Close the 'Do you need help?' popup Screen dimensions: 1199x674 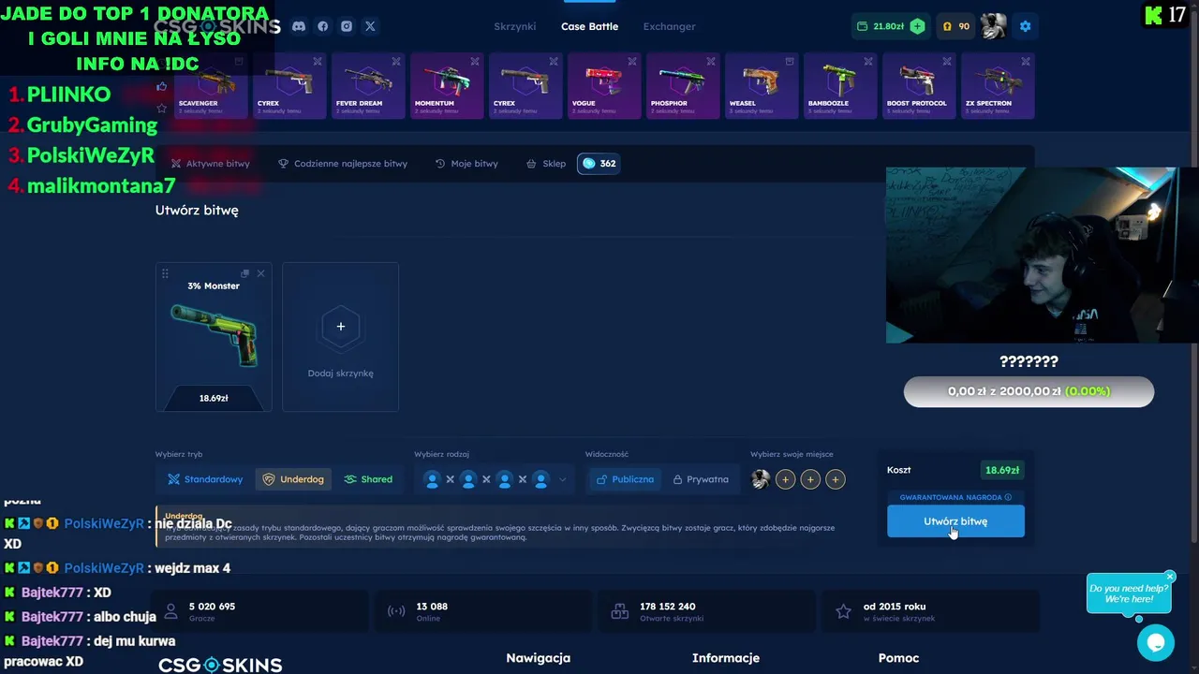pyautogui.click(x=1170, y=577)
